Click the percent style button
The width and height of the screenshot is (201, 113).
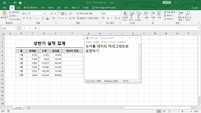(108, 18)
